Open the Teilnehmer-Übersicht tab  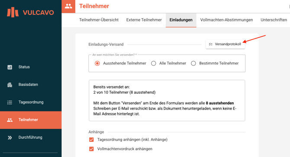(99, 20)
